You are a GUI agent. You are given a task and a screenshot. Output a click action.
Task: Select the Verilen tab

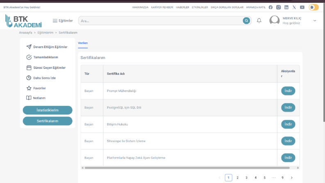click(83, 43)
